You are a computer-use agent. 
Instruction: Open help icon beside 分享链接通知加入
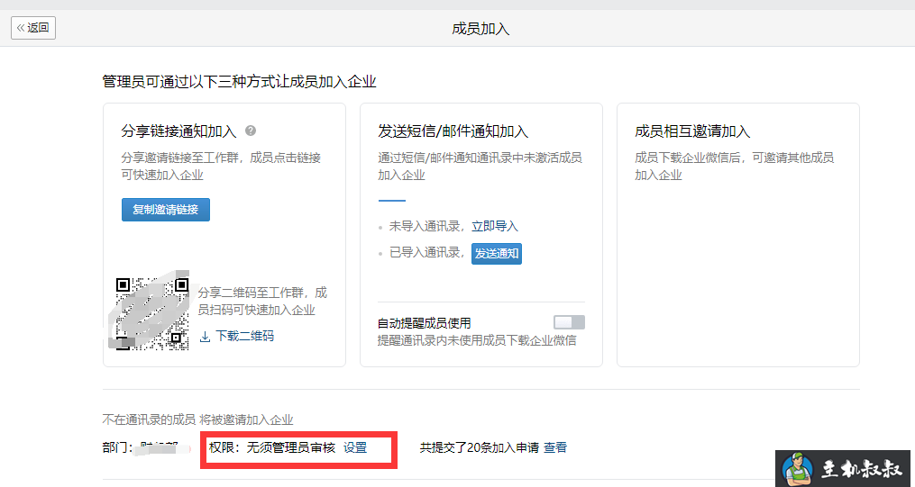click(251, 131)
